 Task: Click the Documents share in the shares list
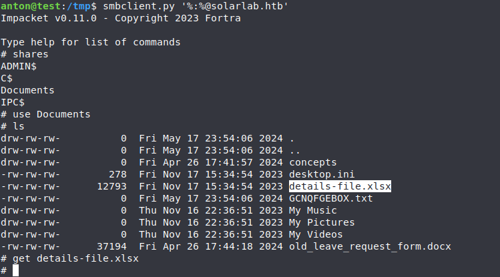coord(27,90)
